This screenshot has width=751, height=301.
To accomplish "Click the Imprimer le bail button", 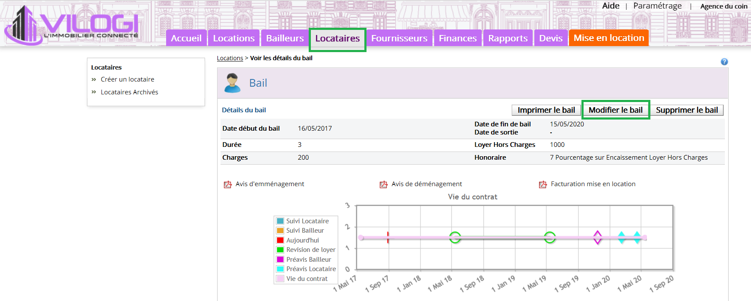I will click(x=546, y=110).
